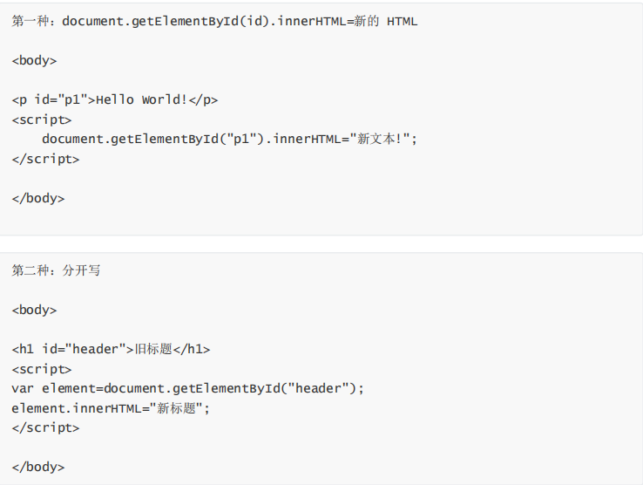Click the closing body tag in second block

[x=38, y=467]
